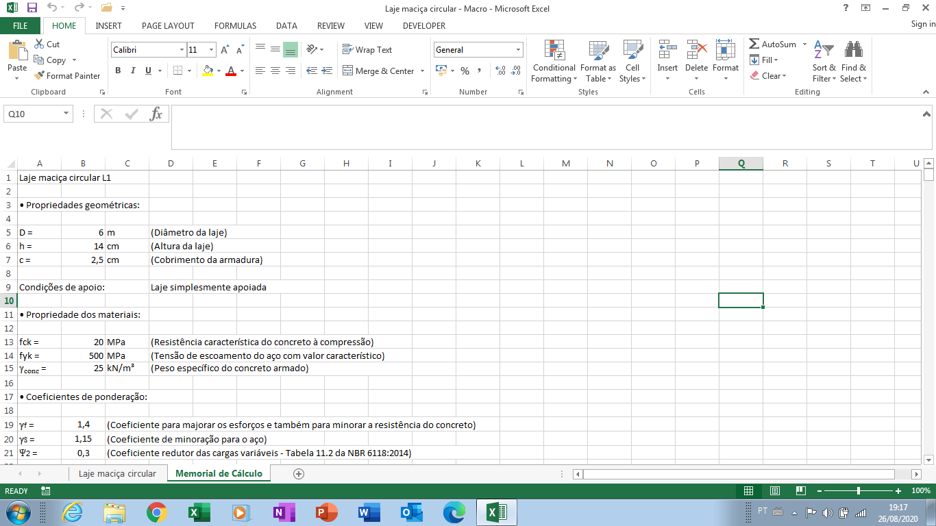Expand the formula bar

[x=926, y=114]
